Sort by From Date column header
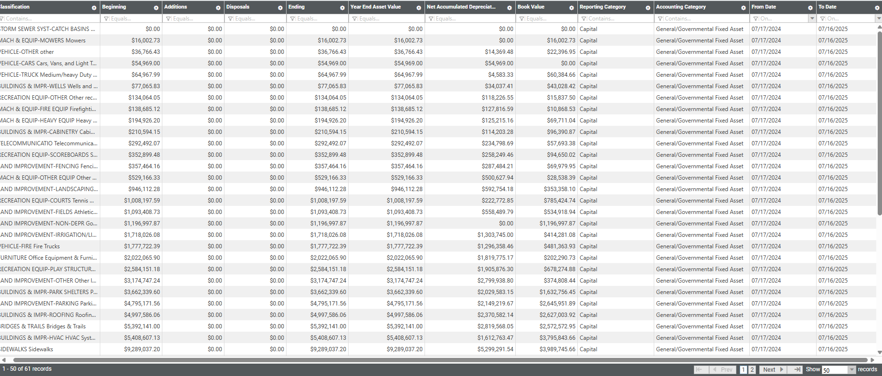This screenshot has width=882, height=376. click(764, 7)
